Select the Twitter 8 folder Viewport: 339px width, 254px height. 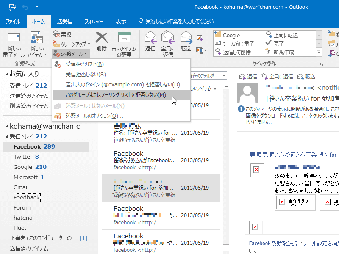[26, 157]
